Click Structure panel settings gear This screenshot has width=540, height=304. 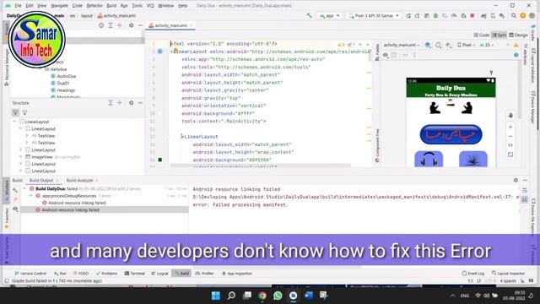132,103
